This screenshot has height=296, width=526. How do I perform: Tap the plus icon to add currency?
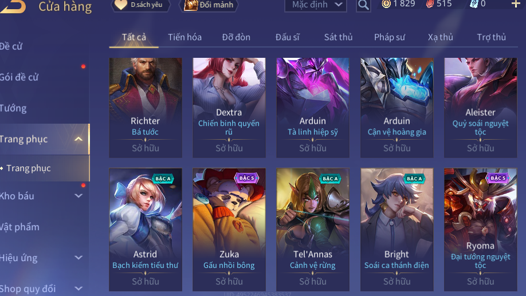click(x=515, y=4)
